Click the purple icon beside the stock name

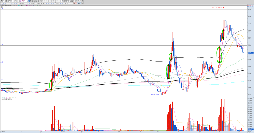click(20, 1)
